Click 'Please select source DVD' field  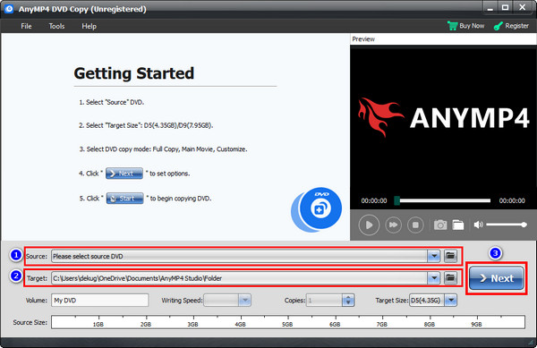coord(239,256)
